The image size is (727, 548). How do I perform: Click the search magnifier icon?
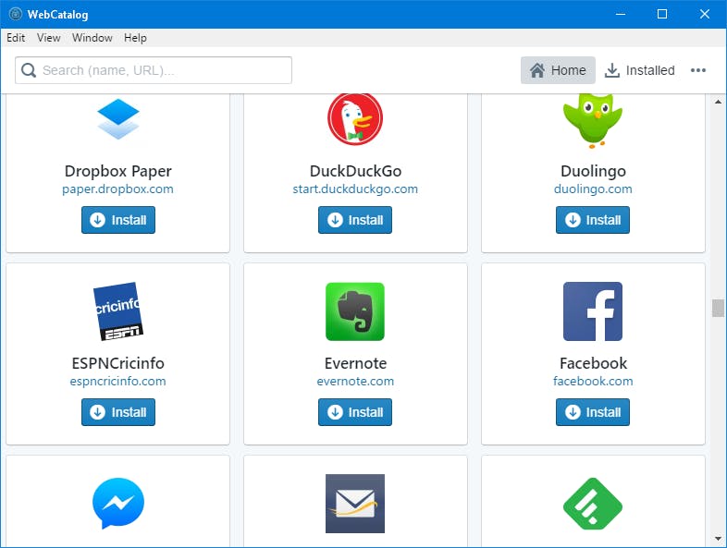pos(29,70)
